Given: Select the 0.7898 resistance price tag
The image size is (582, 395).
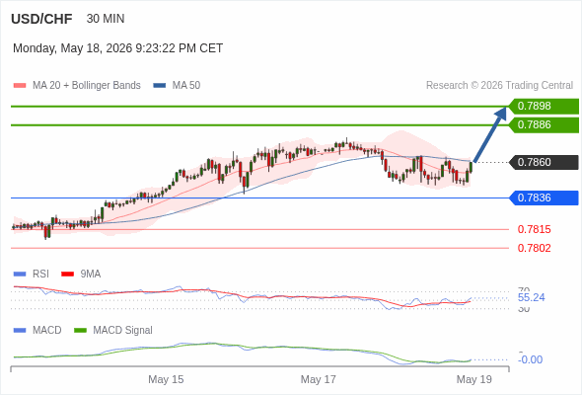Looking at the screenshot, I should (544, 107).
